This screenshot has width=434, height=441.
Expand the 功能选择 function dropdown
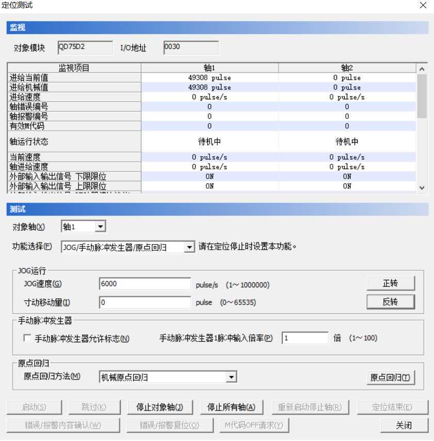click(190, 247)
